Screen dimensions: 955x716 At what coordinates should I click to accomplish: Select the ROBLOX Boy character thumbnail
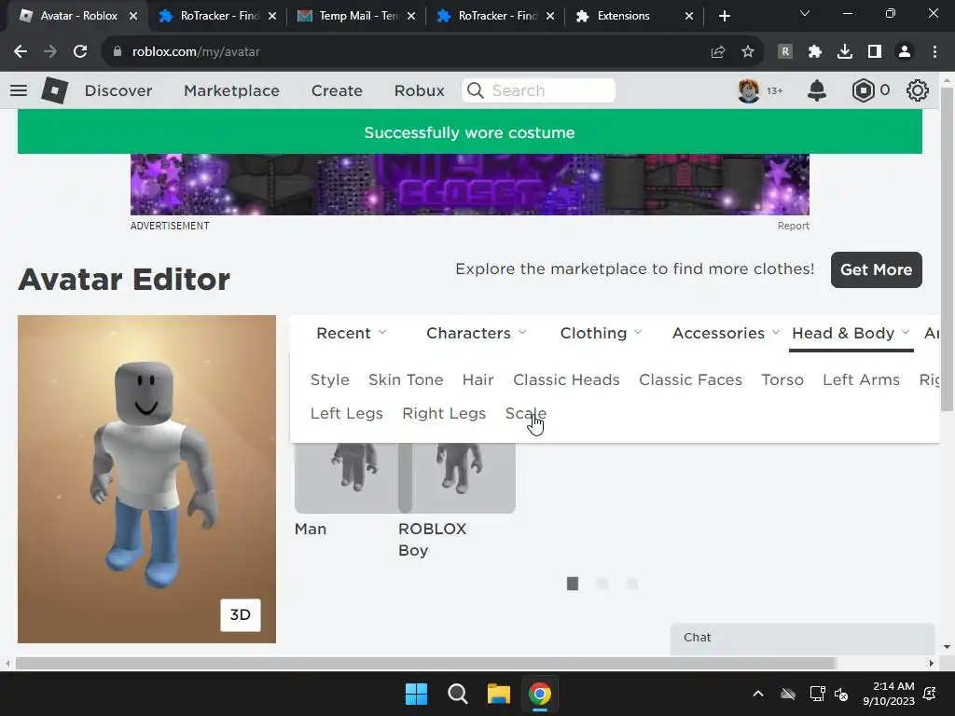[457, 478]
